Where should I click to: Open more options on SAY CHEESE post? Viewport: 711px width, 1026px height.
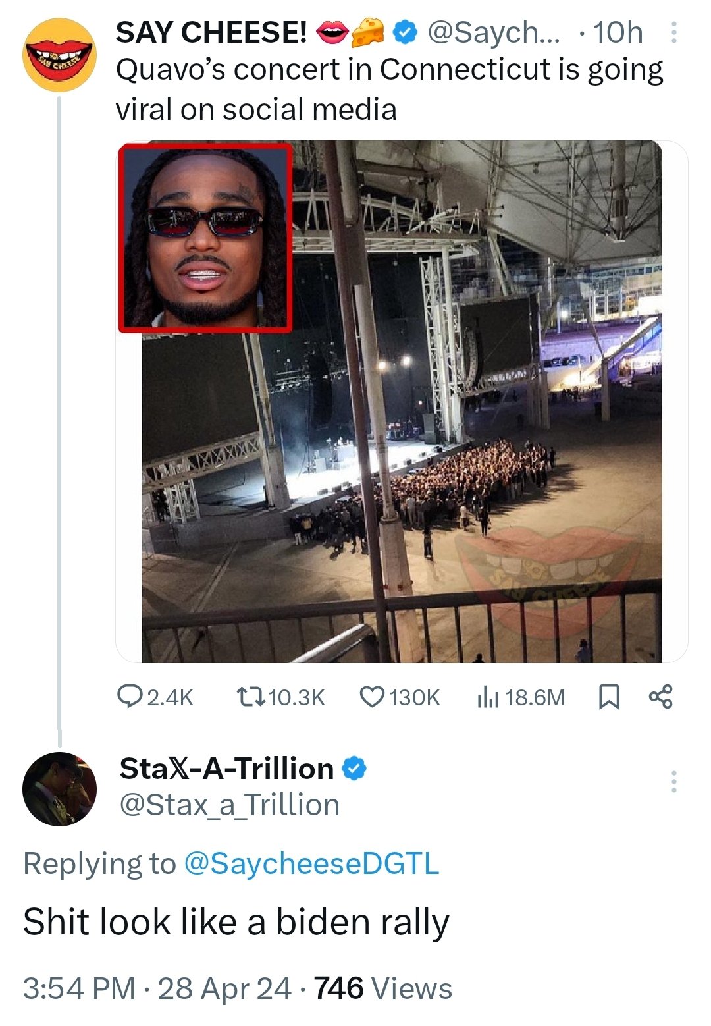673,33
